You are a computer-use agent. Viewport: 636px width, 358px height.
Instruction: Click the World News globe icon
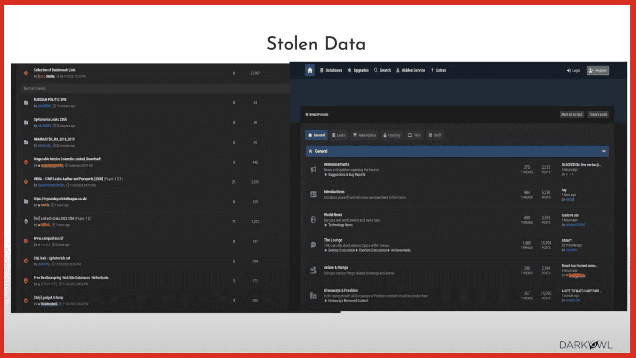point(313,220)
